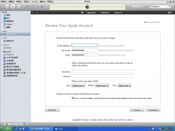Open the 檔案(F) menu

pyautogui.click(x=4, y=2)
